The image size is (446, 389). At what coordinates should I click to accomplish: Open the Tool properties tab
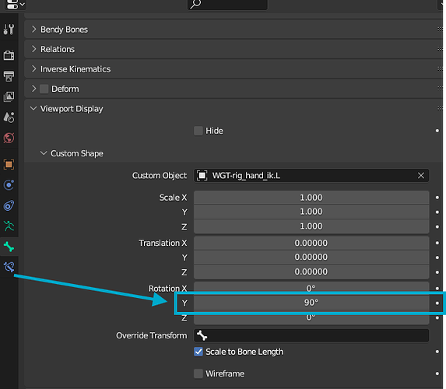click(9, 29)
